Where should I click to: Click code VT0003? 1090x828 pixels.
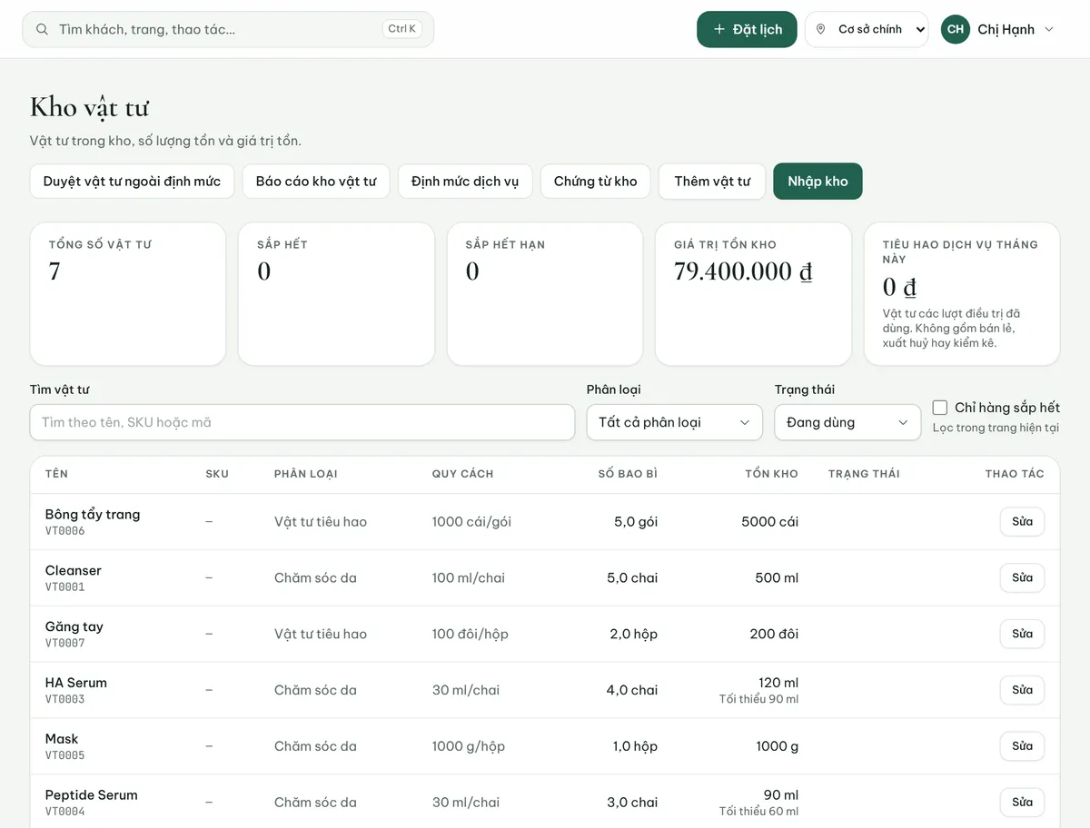65,700
